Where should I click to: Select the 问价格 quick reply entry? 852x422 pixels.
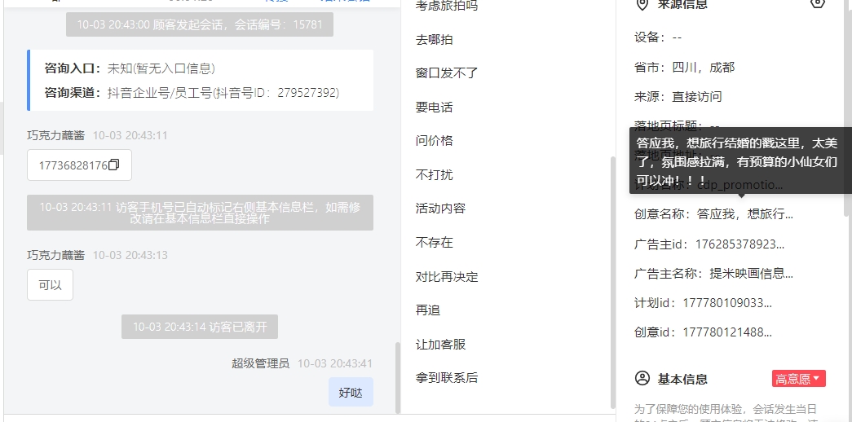(x=434, y=141)
